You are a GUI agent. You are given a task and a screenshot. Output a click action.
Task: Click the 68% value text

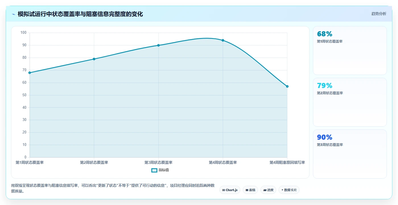point(325,34)
